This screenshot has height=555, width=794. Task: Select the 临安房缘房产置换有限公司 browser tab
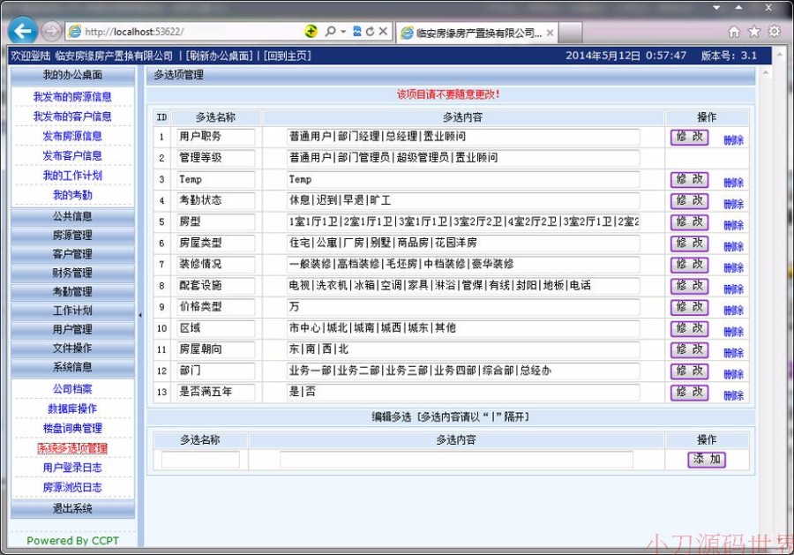pyautogui.click(x=477, y=33)
